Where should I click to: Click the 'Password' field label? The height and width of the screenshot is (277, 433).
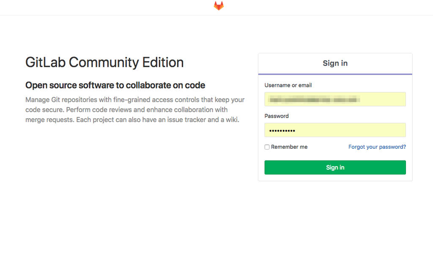277,116
